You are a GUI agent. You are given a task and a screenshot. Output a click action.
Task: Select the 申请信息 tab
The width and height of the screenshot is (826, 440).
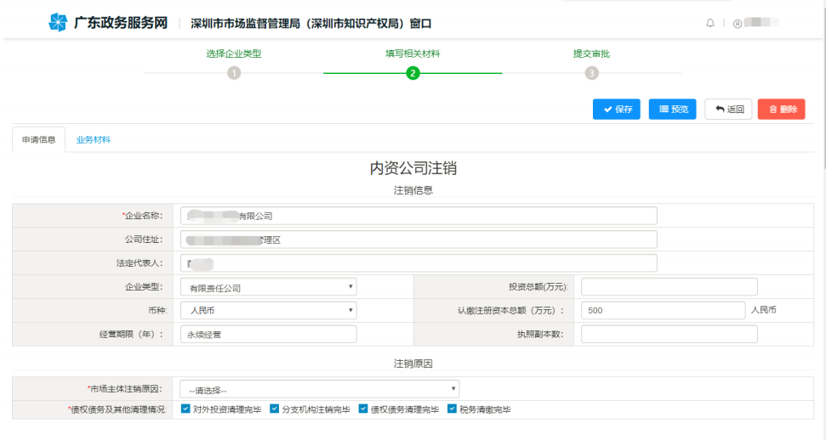tap(39, 139)
